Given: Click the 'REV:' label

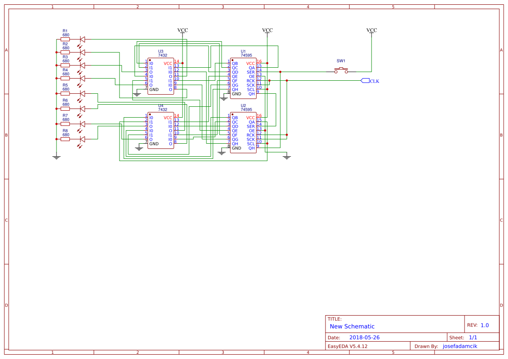Looking at the screenshot, I should (472, 325).
